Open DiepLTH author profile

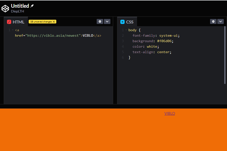tap(17, 11)
